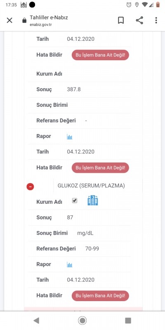
Task: Open the three-dot overflow menu
Action: [x=156, y=20]
